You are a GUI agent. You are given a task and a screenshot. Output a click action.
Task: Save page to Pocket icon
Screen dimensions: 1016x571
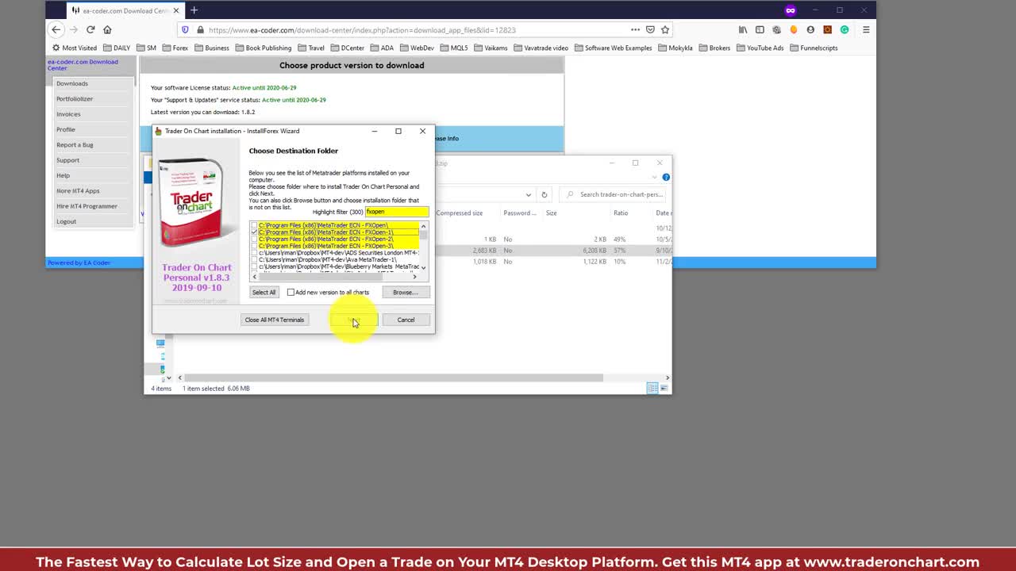coord(650,29)
